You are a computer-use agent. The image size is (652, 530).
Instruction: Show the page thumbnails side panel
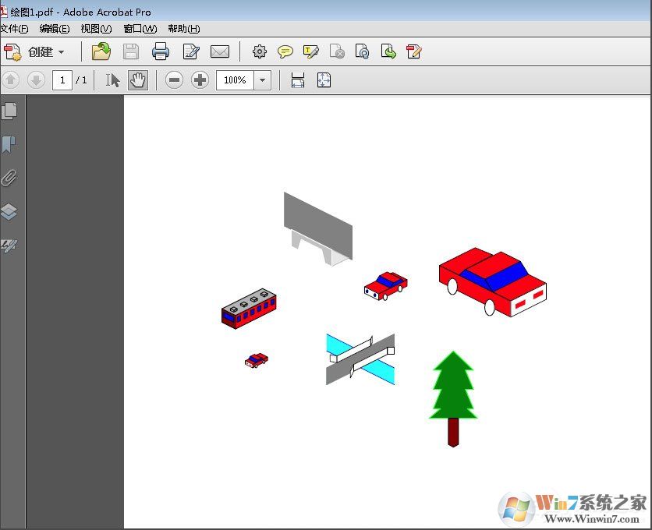pyautogui.click(x=9, y=111)
